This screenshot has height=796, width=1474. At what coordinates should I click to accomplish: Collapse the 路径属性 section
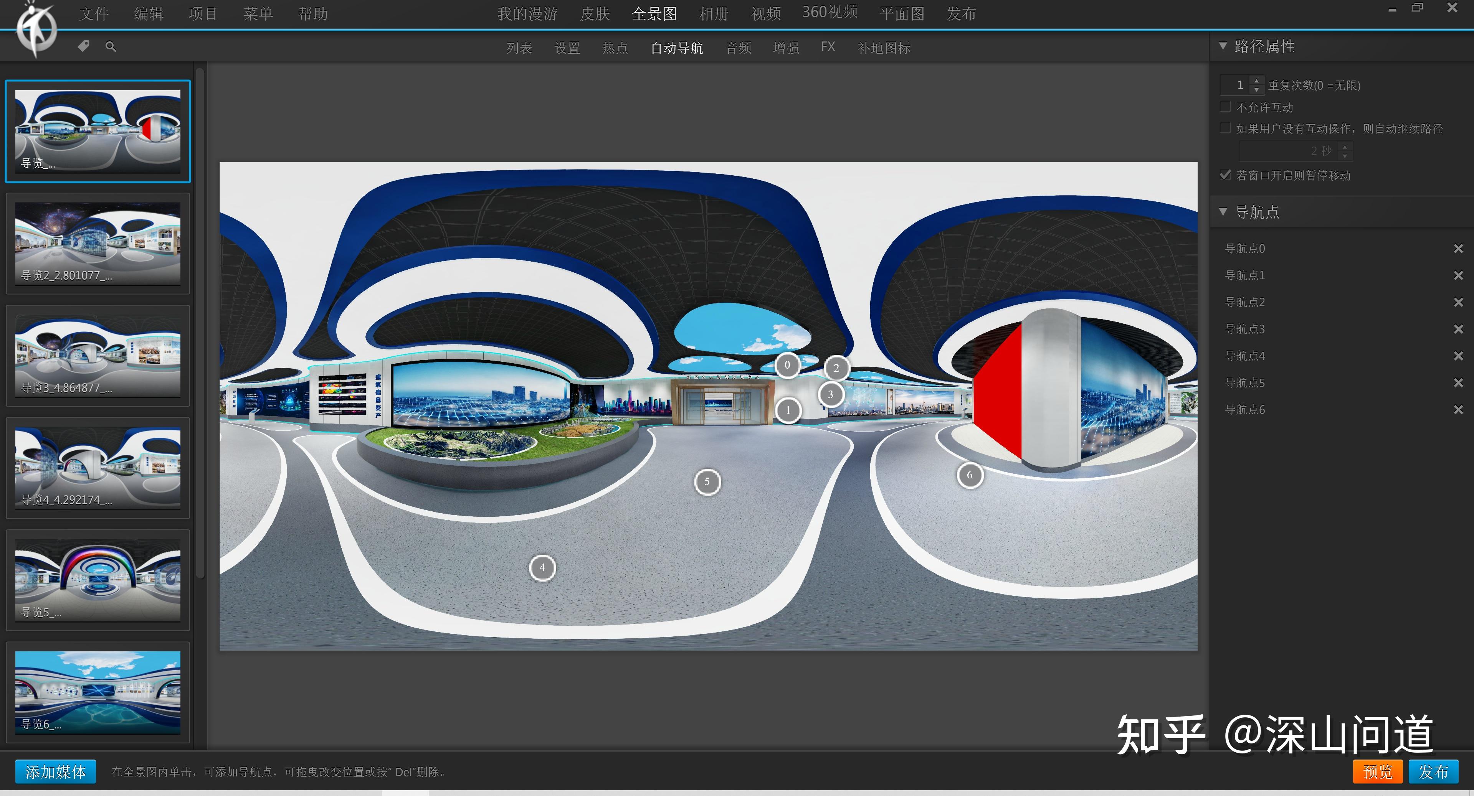point(1223,46)
